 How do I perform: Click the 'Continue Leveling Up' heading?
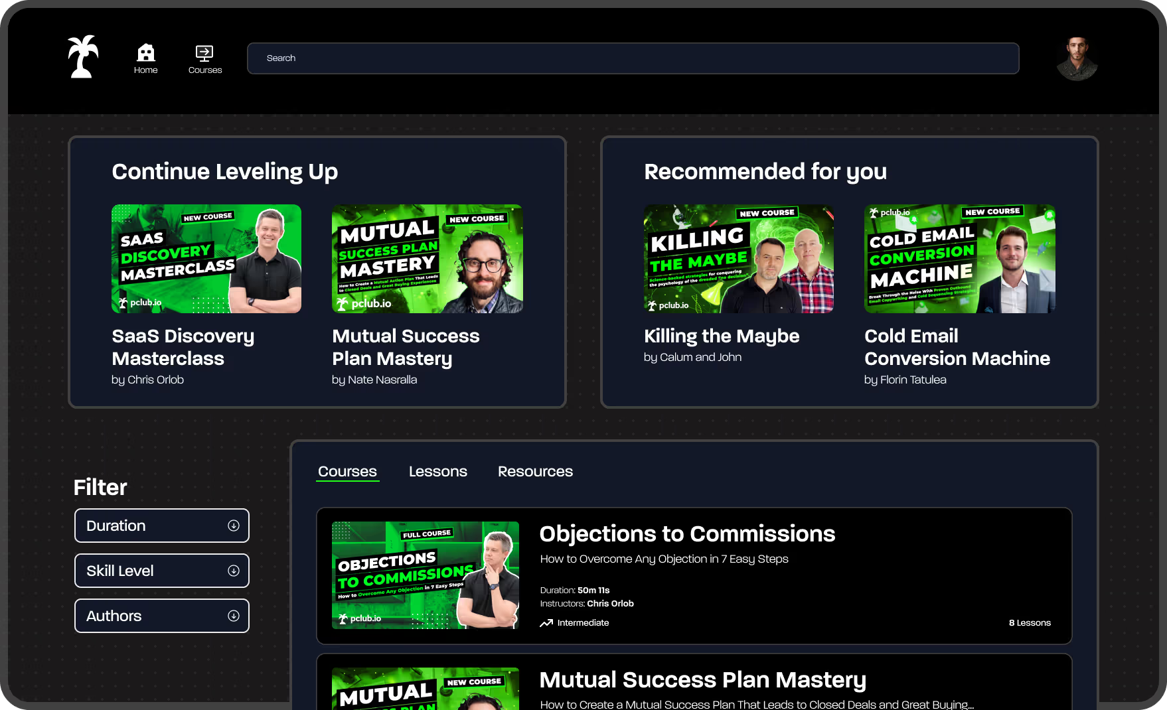click(x=225, y=171)
